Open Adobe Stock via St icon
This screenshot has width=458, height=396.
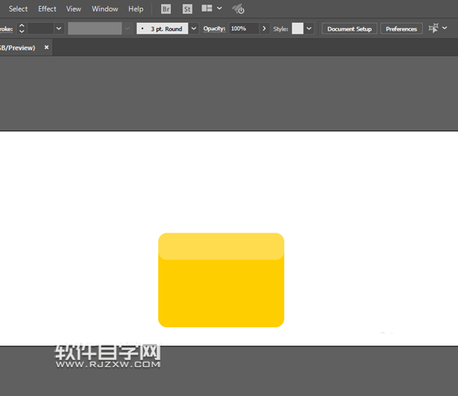click(x=188, y=9)
